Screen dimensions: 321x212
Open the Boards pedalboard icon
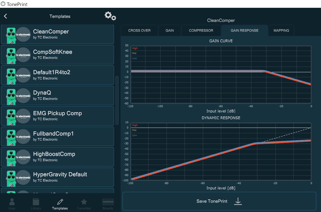click(x=108, y=202)
